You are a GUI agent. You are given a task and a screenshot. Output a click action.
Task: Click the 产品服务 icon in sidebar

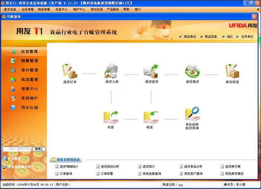coord(5,158)
